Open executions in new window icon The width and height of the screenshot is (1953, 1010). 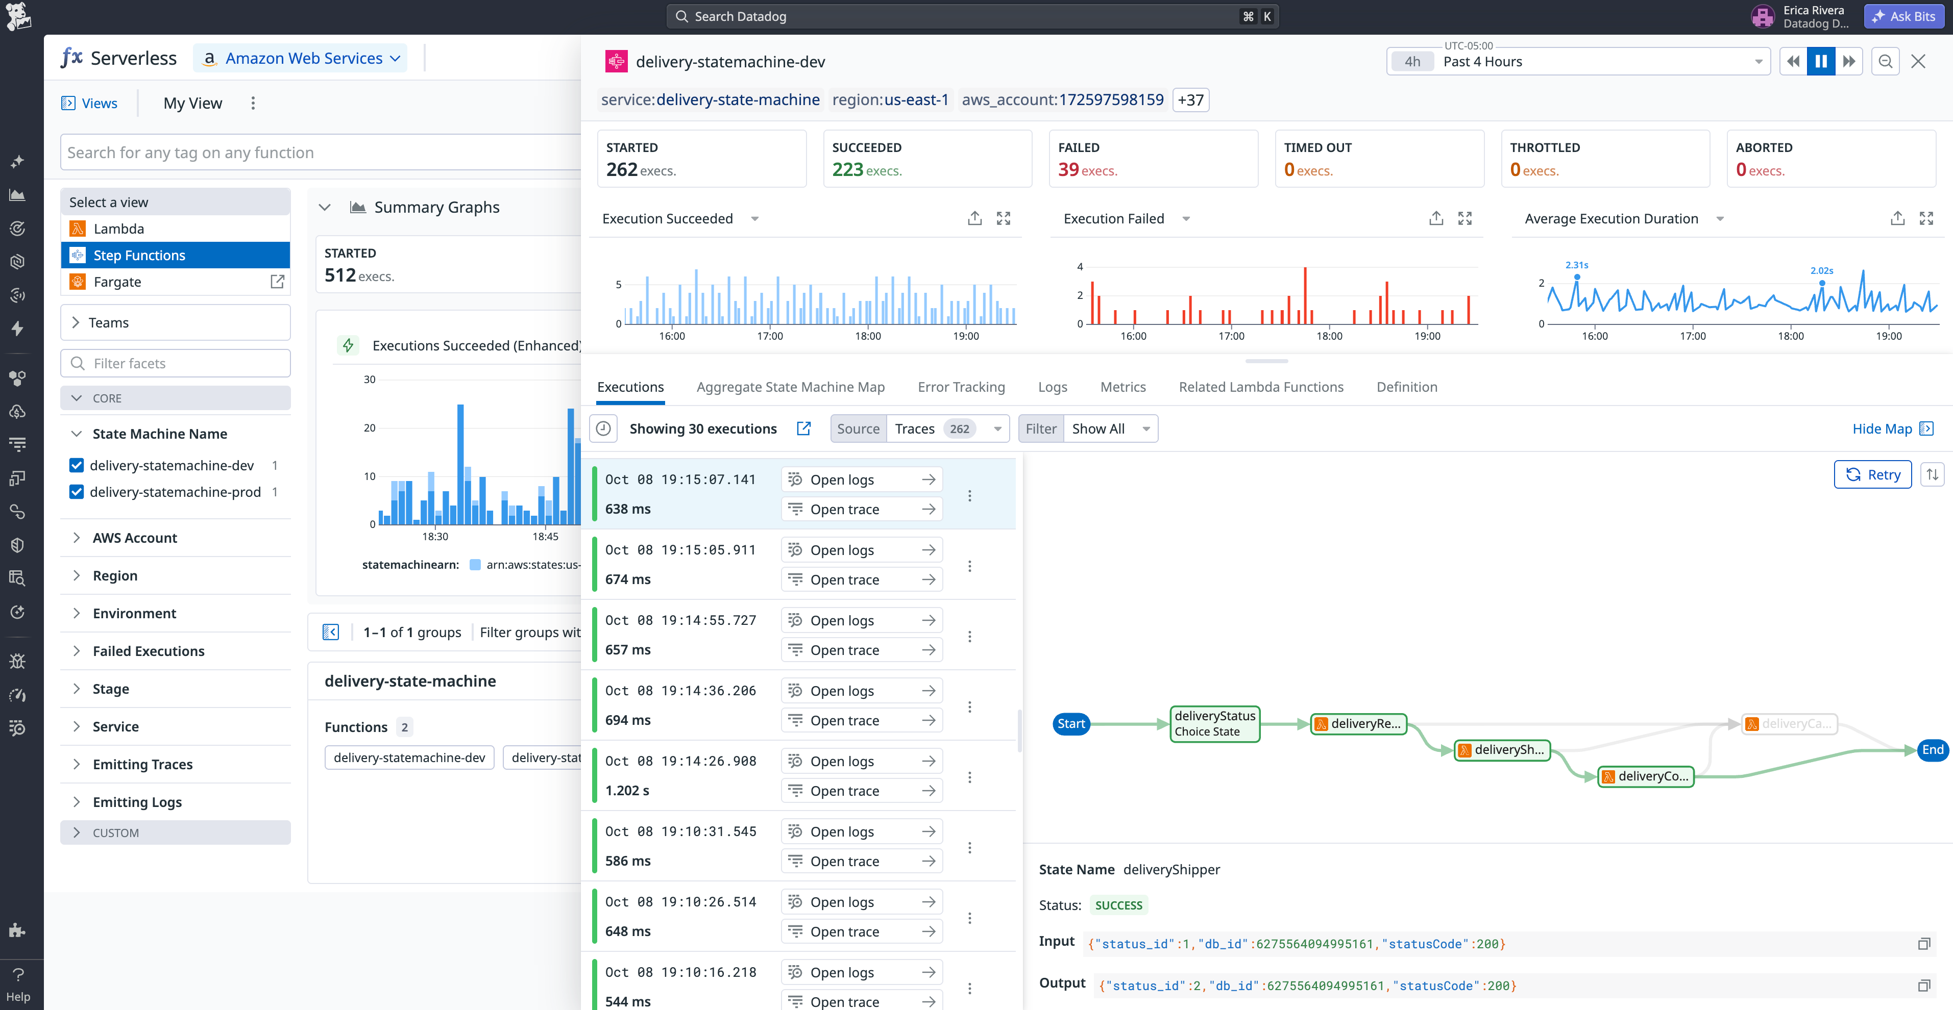(x=803, y=429)
